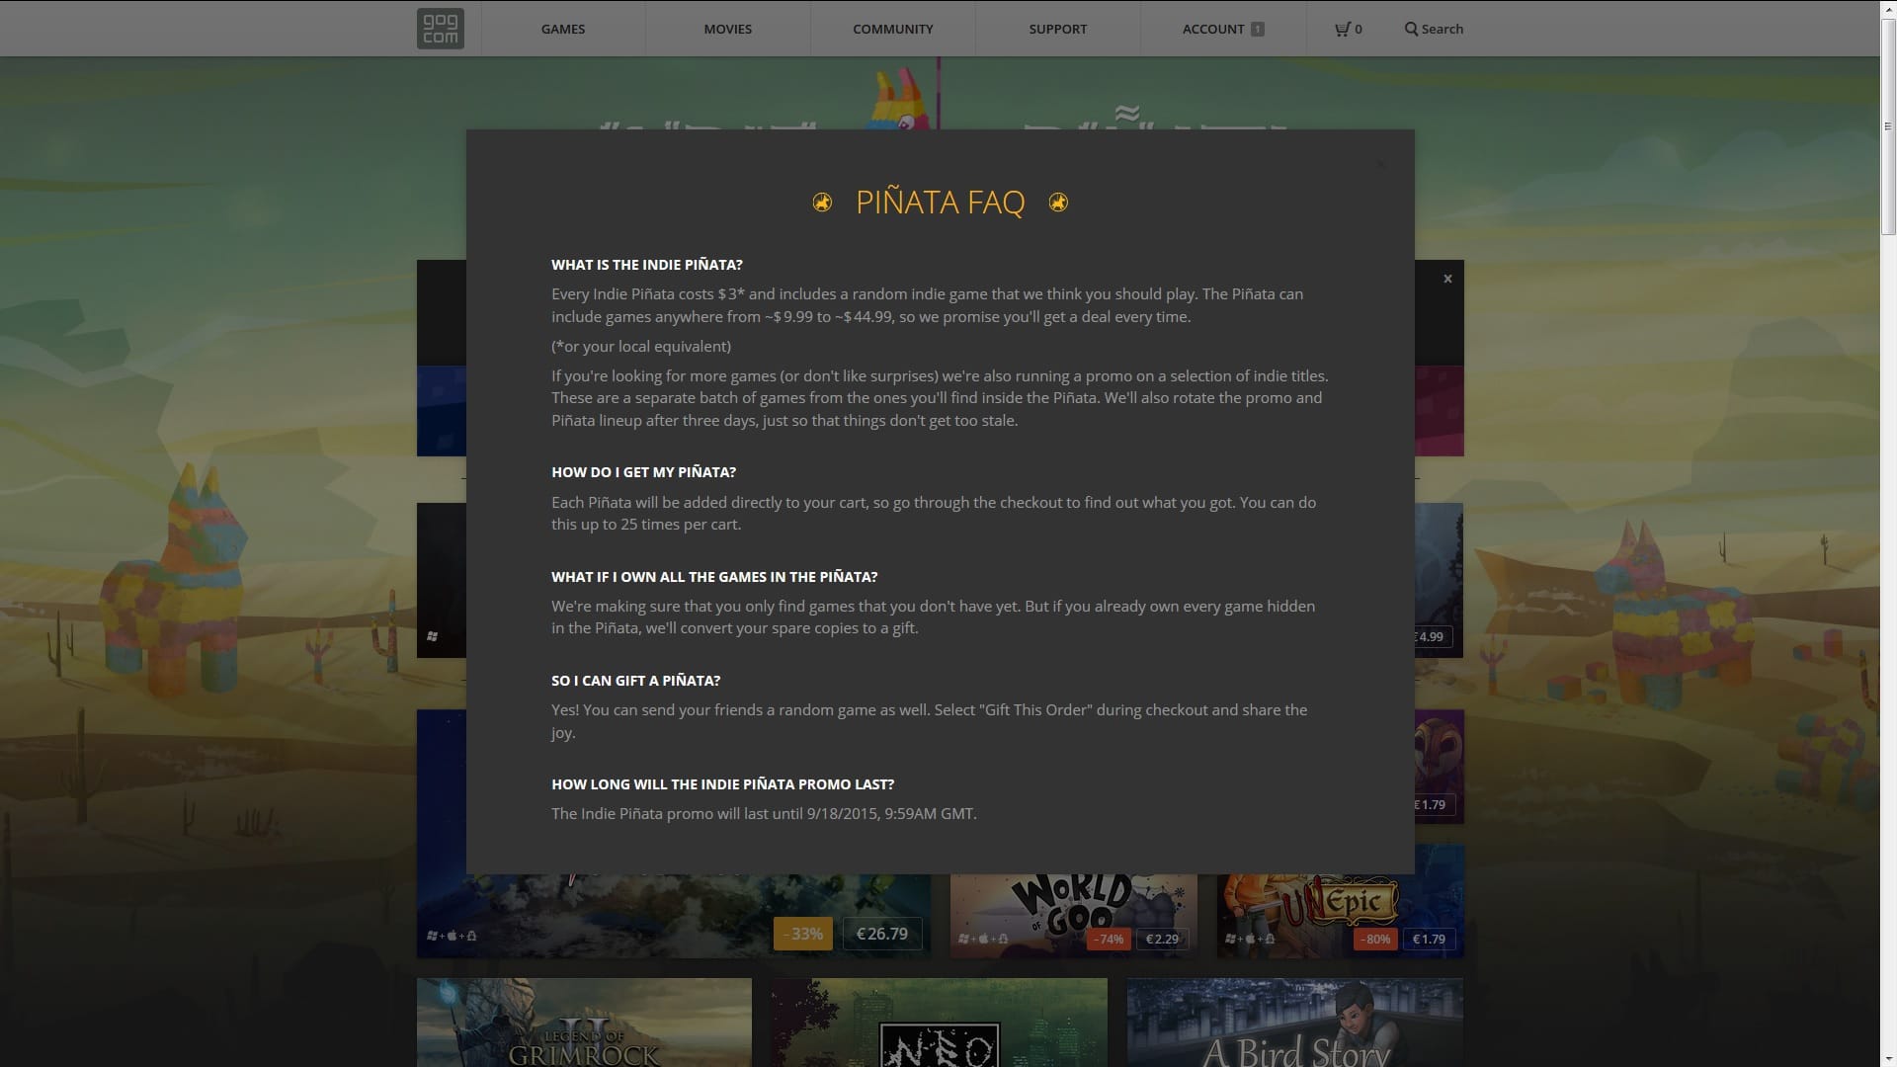This screenshot has height=1067, width=1897.
Task: Open the COMMUNITY menu
Action: 893,29
